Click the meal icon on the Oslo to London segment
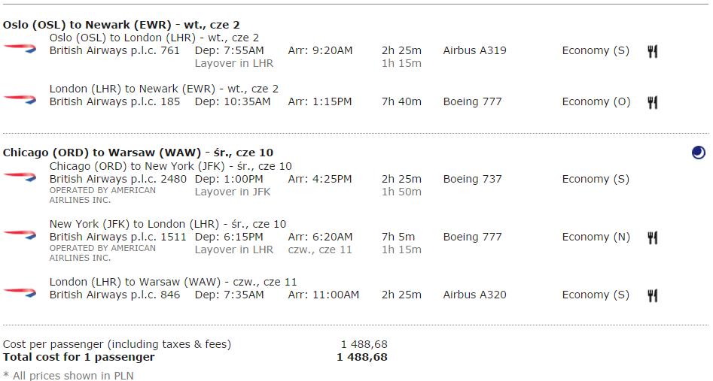The image size is (713, 381). [653, 51]
